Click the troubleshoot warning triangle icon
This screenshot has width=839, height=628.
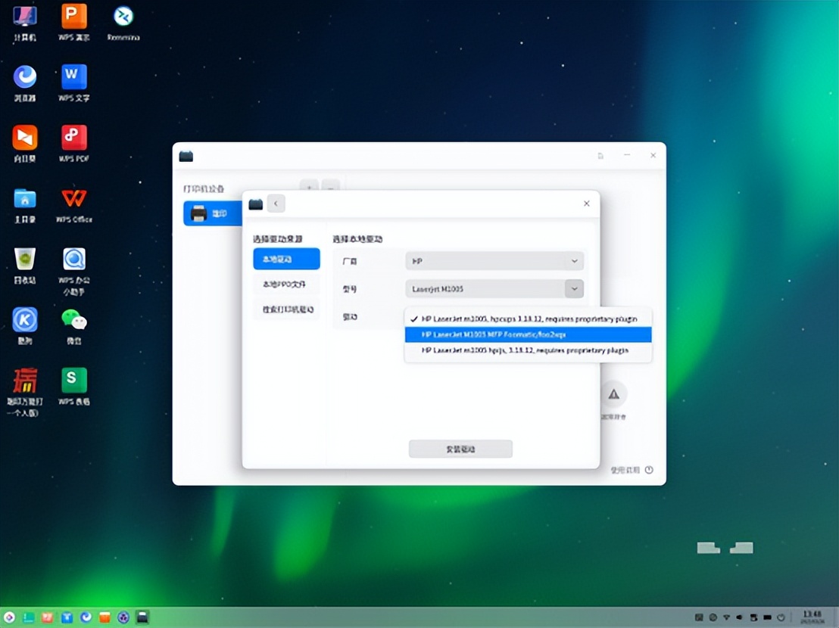pos(614,393)
